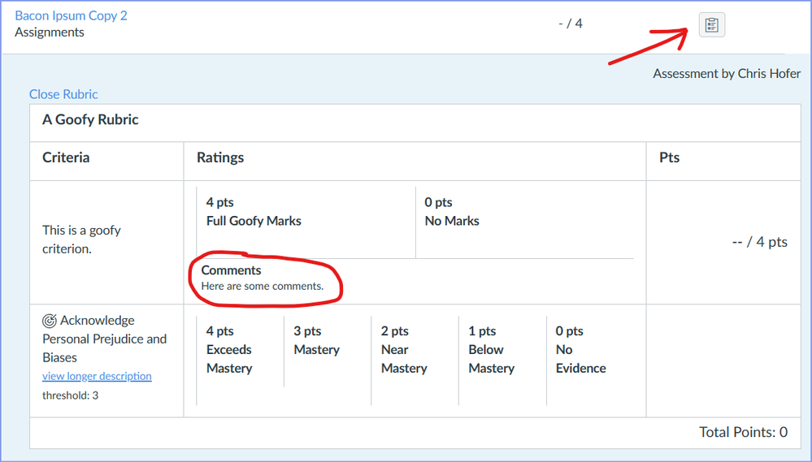Pick the 3 pts Mastery rating
Viewport: 812px width, 462px height.
tap(316, 341)
